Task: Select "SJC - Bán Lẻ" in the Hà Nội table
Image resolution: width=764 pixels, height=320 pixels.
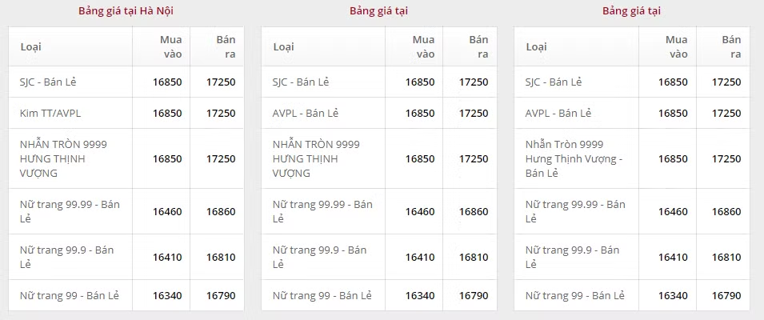Action: click(x=48, y=82)
